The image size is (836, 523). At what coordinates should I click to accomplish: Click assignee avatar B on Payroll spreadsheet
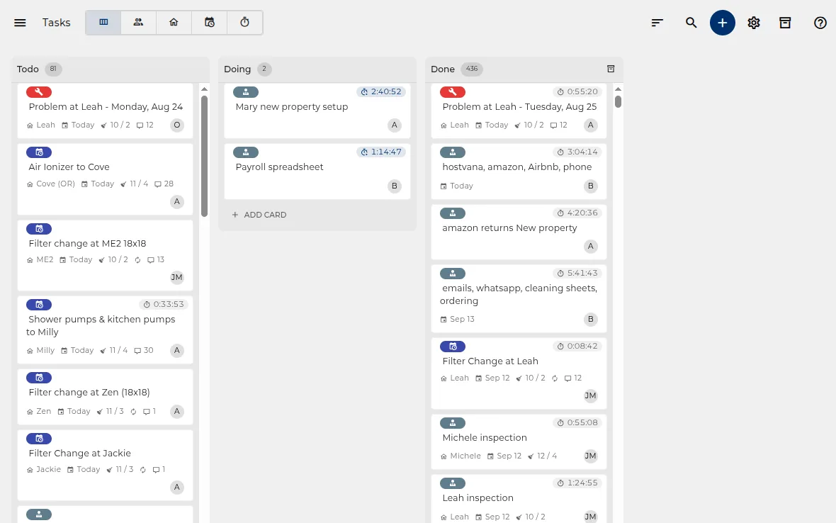tap(395, 186)
